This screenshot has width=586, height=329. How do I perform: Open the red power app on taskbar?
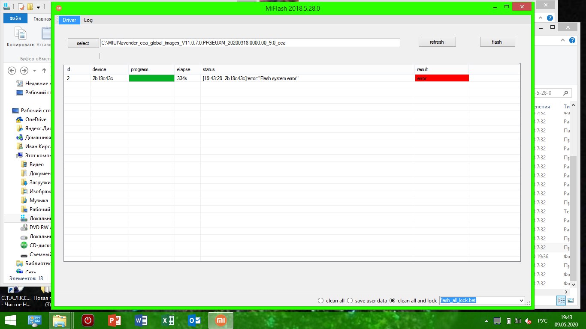tap(88, 320)
